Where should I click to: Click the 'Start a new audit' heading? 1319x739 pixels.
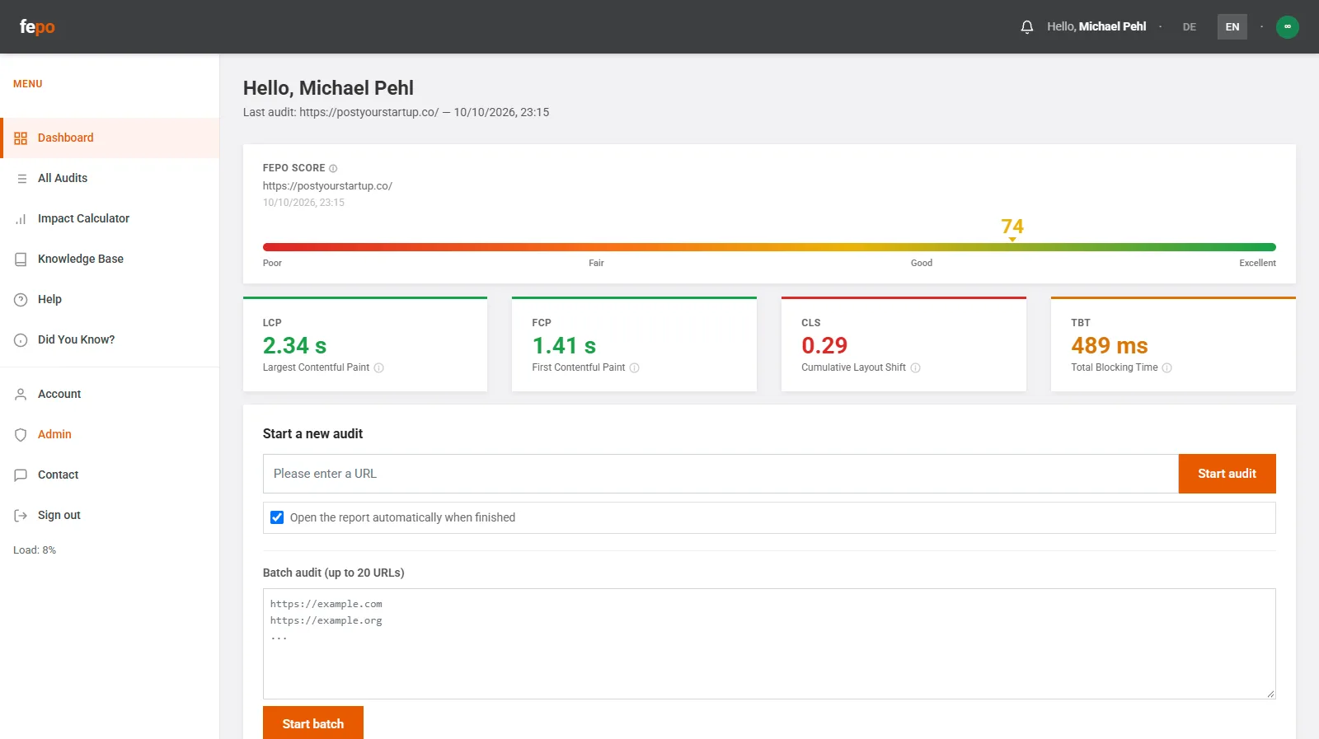312,434
